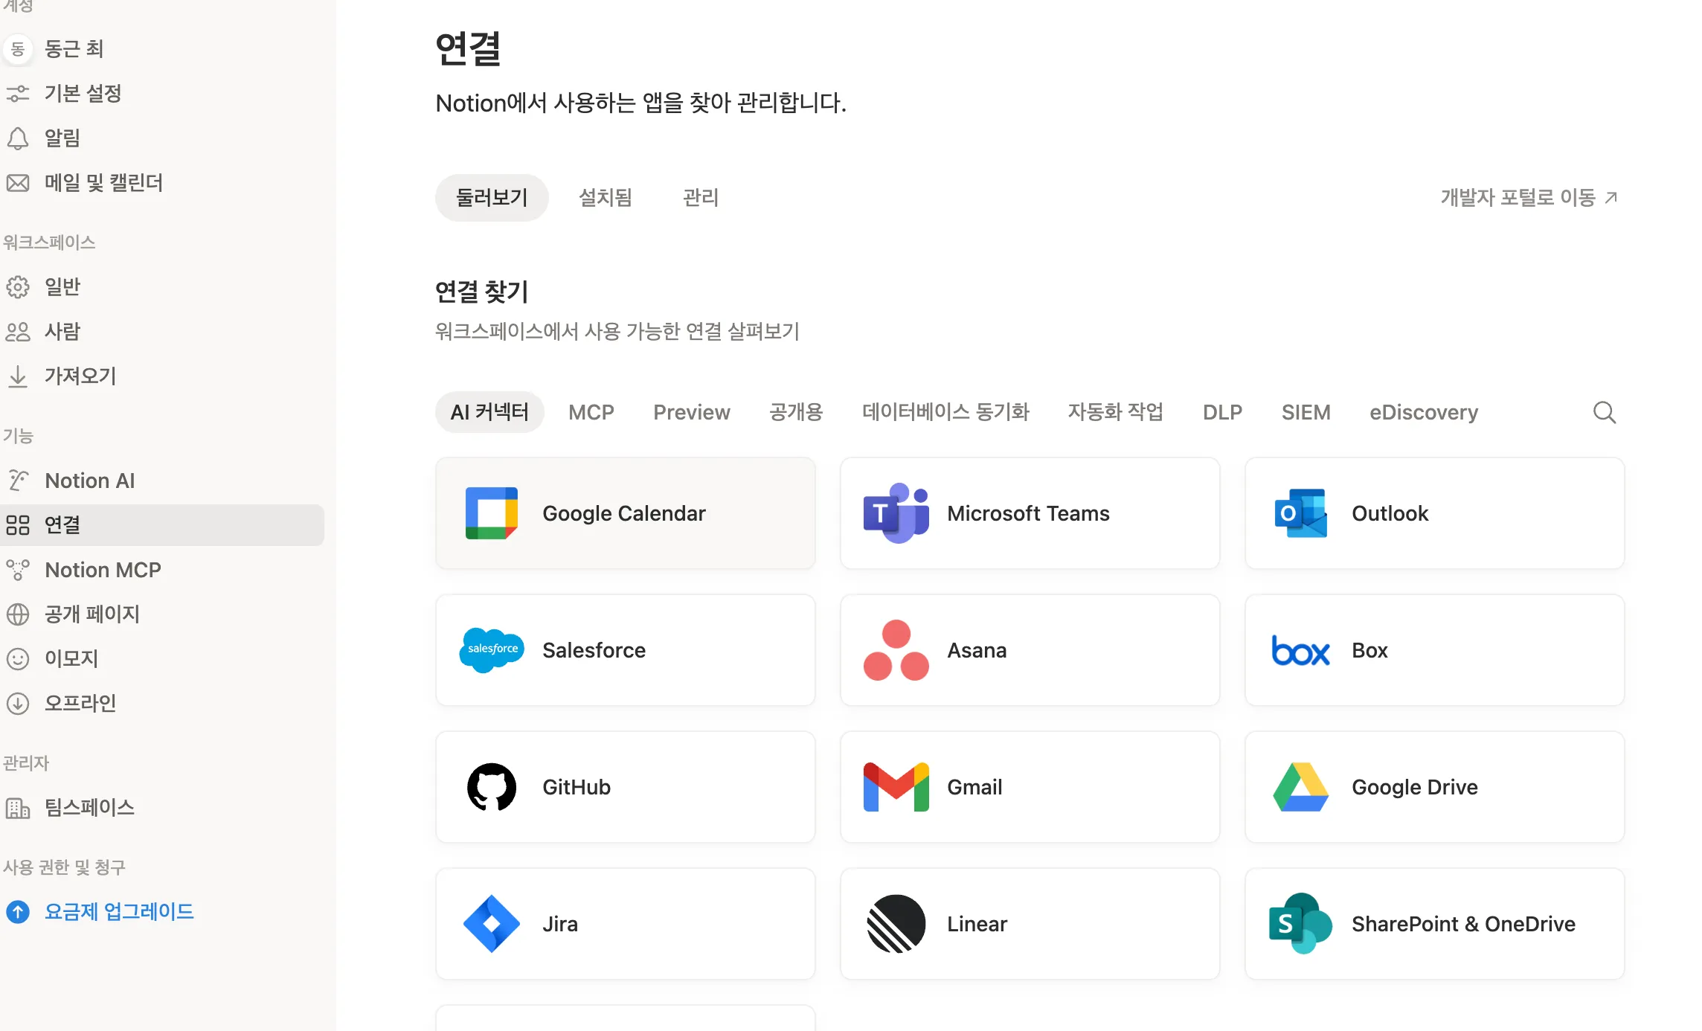Click the GitHub octocat icon

(x=492, y=787)
